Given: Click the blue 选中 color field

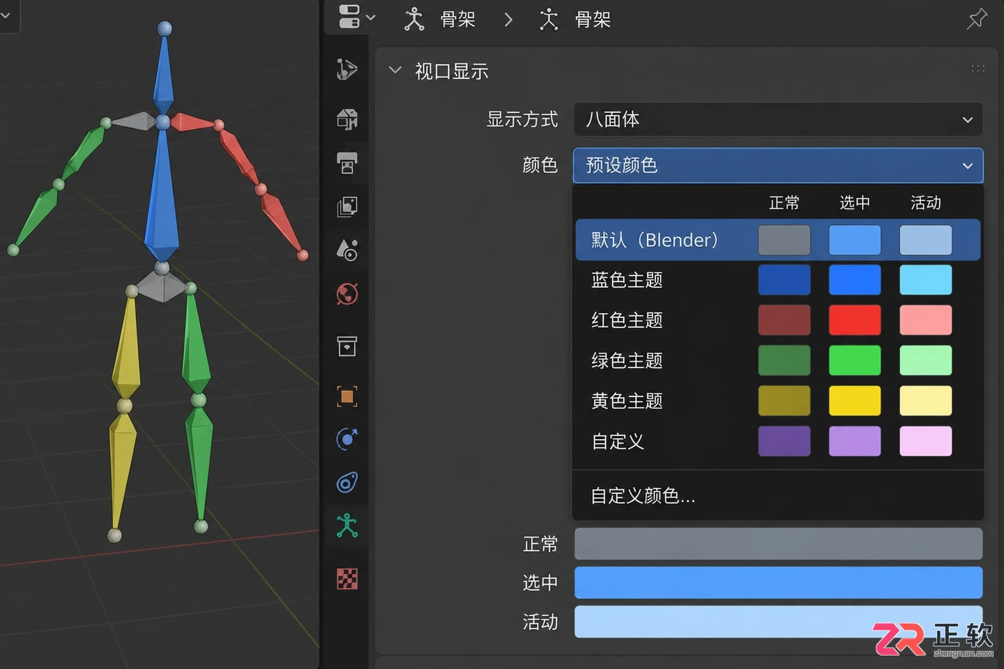Looking at the screenshot, I should pos(778,583).
